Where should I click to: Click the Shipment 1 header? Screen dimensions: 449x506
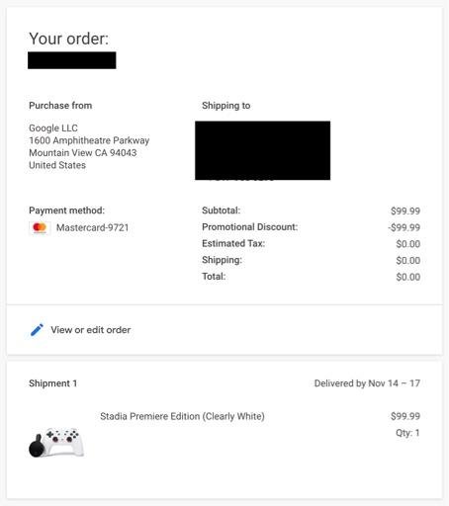point(52,383)
